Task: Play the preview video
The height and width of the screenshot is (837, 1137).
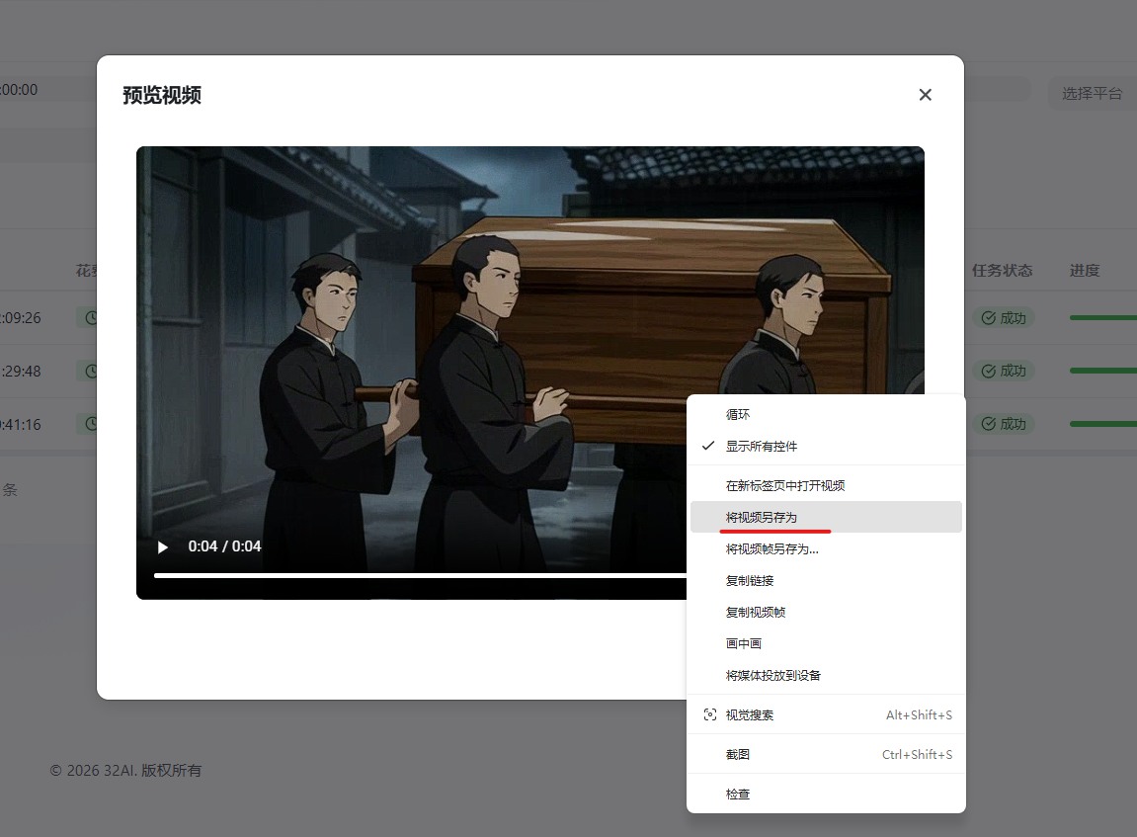Action: click(162, 546)
